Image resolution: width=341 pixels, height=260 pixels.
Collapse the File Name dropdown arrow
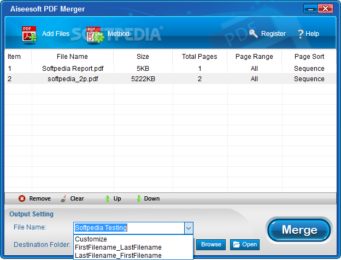[189, 228]
